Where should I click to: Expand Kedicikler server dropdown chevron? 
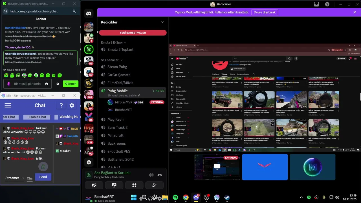162,22
